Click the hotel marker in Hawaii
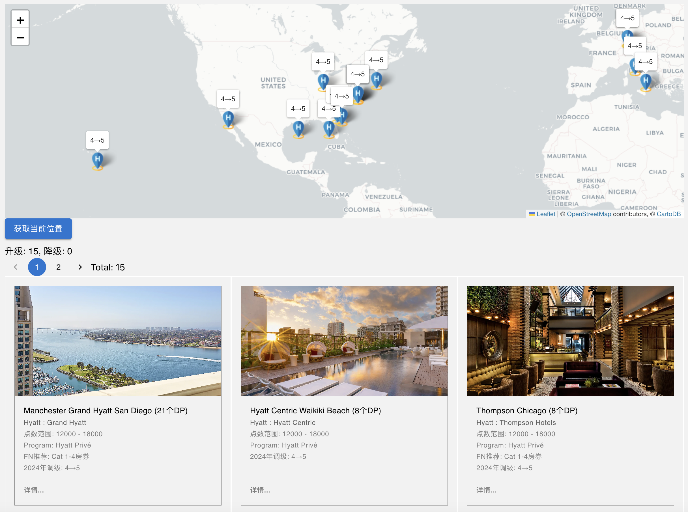Viewport: 688px width, 512px height. point(98,161)
